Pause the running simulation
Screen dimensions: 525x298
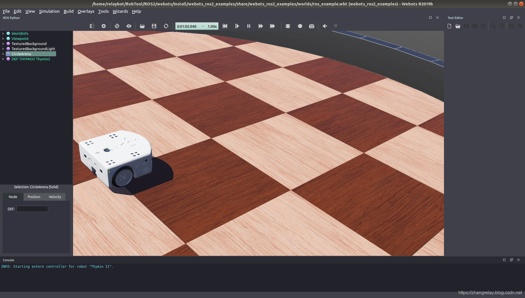tap(249, 26)
